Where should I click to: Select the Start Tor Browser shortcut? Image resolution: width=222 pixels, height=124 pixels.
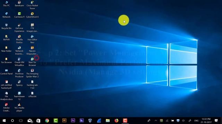point(32,62)
